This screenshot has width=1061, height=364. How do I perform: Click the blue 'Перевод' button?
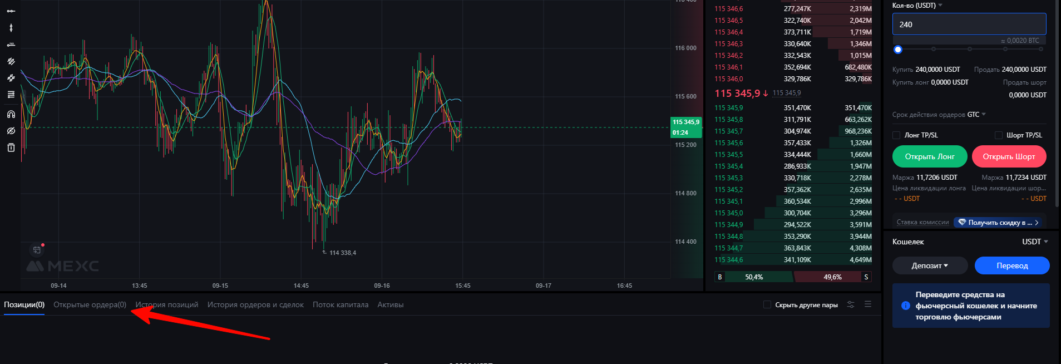(1012, 265)
